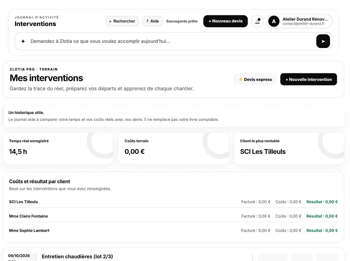Open the Temps réel enregistré card
The height and width of the screenshot is (261, 350).
[x=58, y=148]
